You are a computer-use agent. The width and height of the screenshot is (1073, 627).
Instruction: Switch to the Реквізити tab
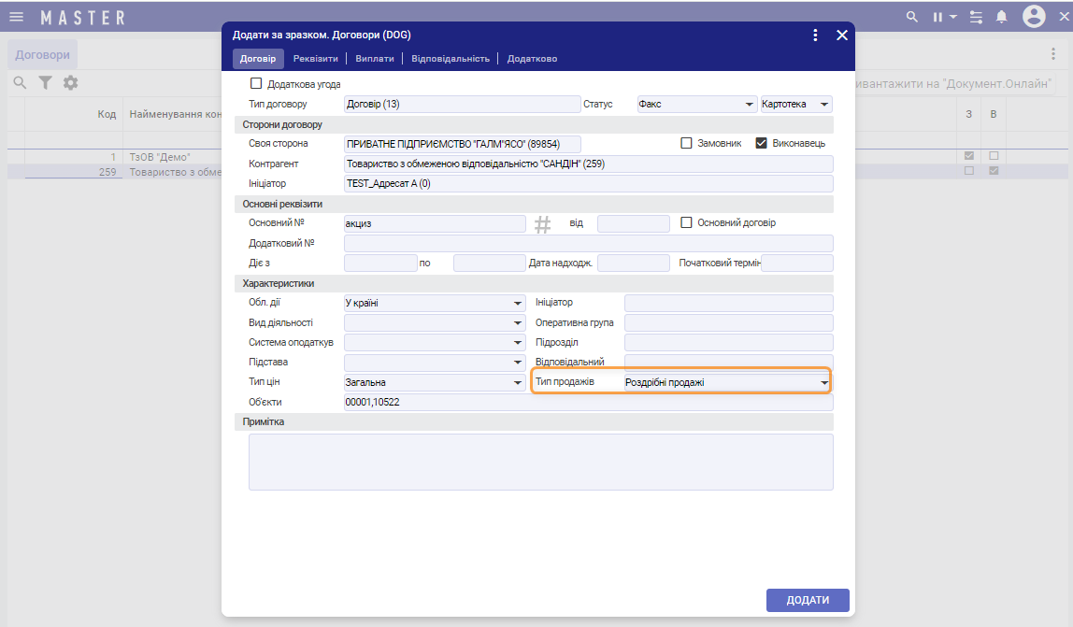(315, 58)
